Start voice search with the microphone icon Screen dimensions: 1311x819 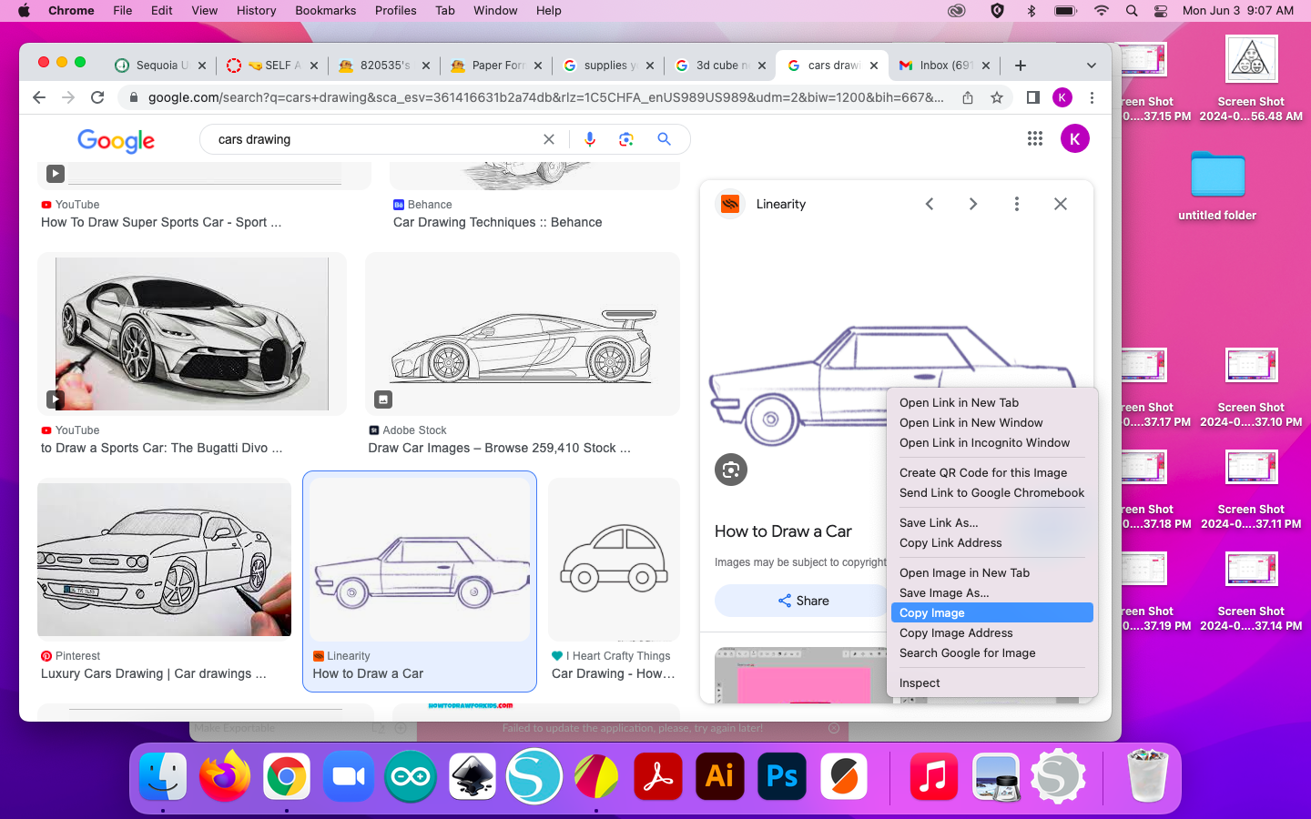590,139
